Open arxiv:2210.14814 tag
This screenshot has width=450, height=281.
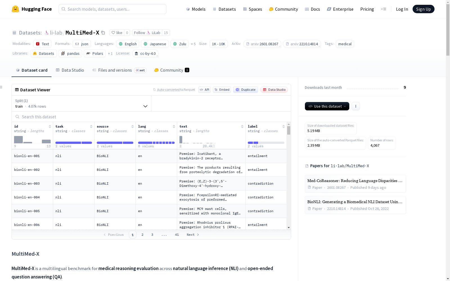pyautogui.click(x=302, y=44)
